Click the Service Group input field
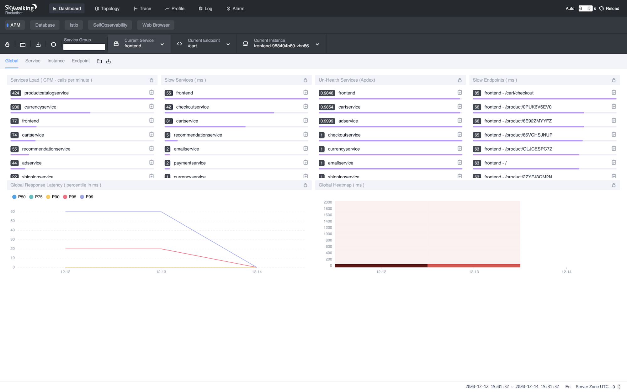627x392 pixels. click(84, 47)
